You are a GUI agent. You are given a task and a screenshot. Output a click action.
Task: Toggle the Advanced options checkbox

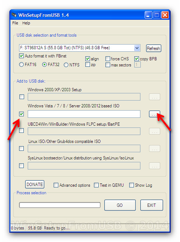tap(56, 185)
